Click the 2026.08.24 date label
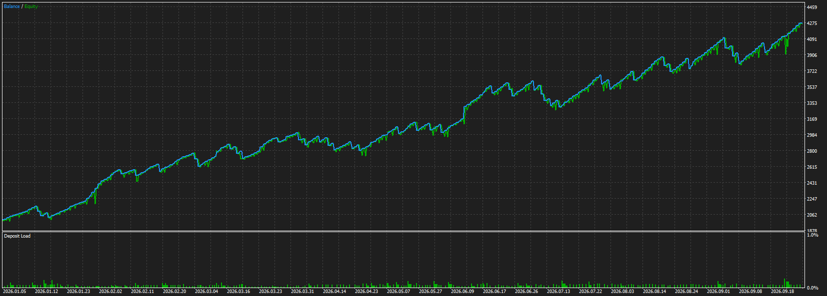 coord(686,292)
